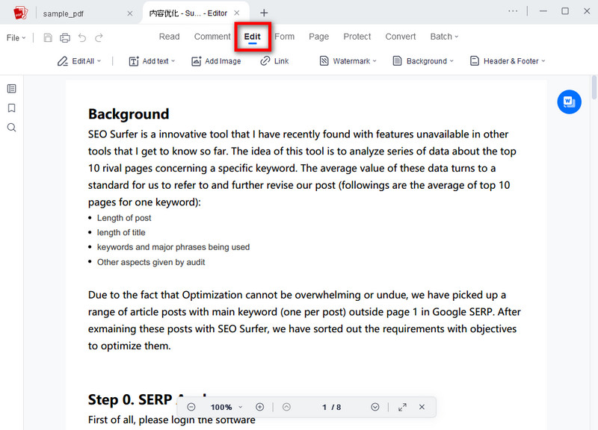Image resolution: width=598 pixels, height=430 pixels.
Task: Redo the last action
Action: [99, 37]
